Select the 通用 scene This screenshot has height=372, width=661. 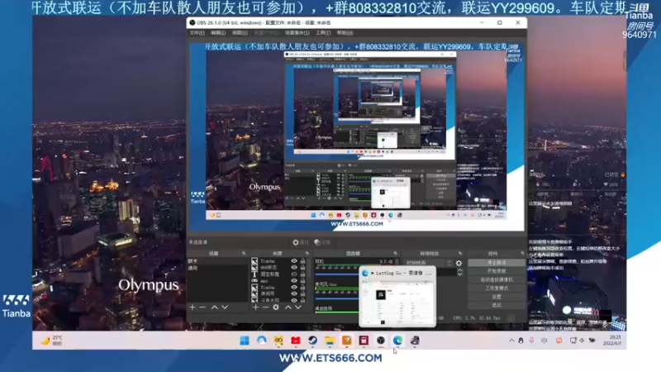[217, 268]
